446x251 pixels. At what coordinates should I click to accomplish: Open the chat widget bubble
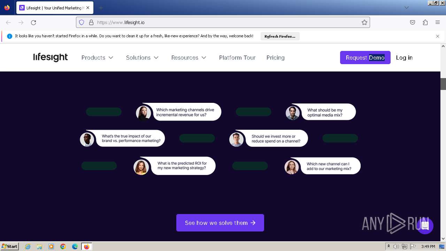[x=425, y=226]
